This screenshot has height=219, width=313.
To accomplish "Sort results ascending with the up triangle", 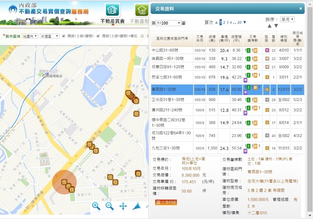I will (270, 26).
